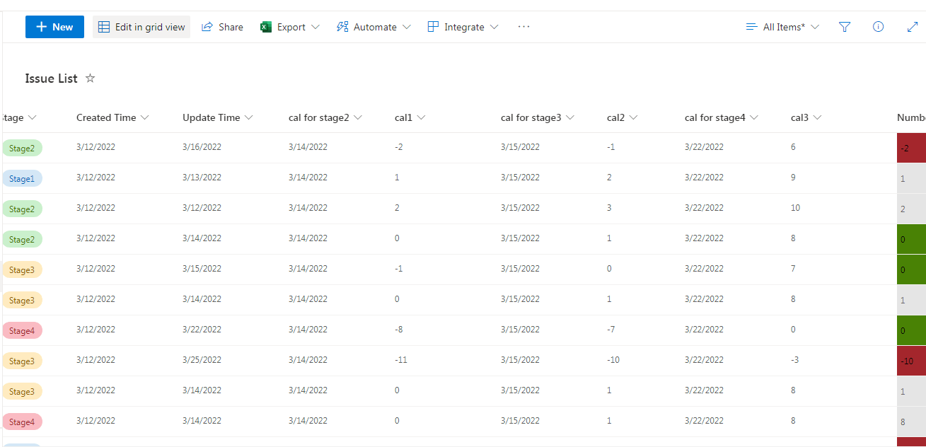
Task: Click cal1 value -8
Action: (398, 330)
